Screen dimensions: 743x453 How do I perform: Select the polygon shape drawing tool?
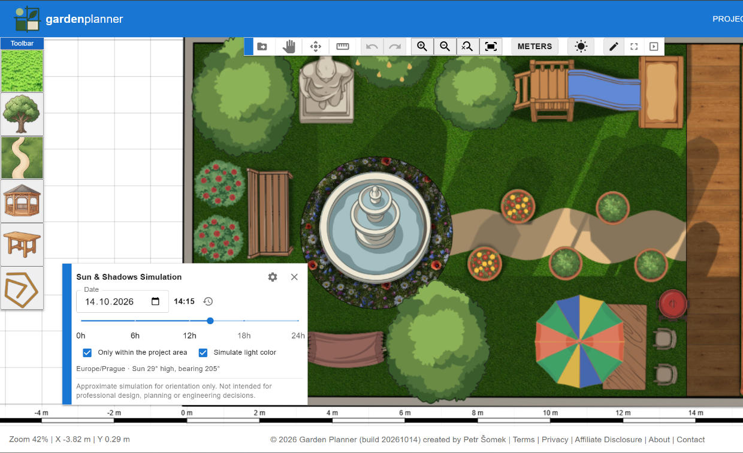click(x=22, y=288)
